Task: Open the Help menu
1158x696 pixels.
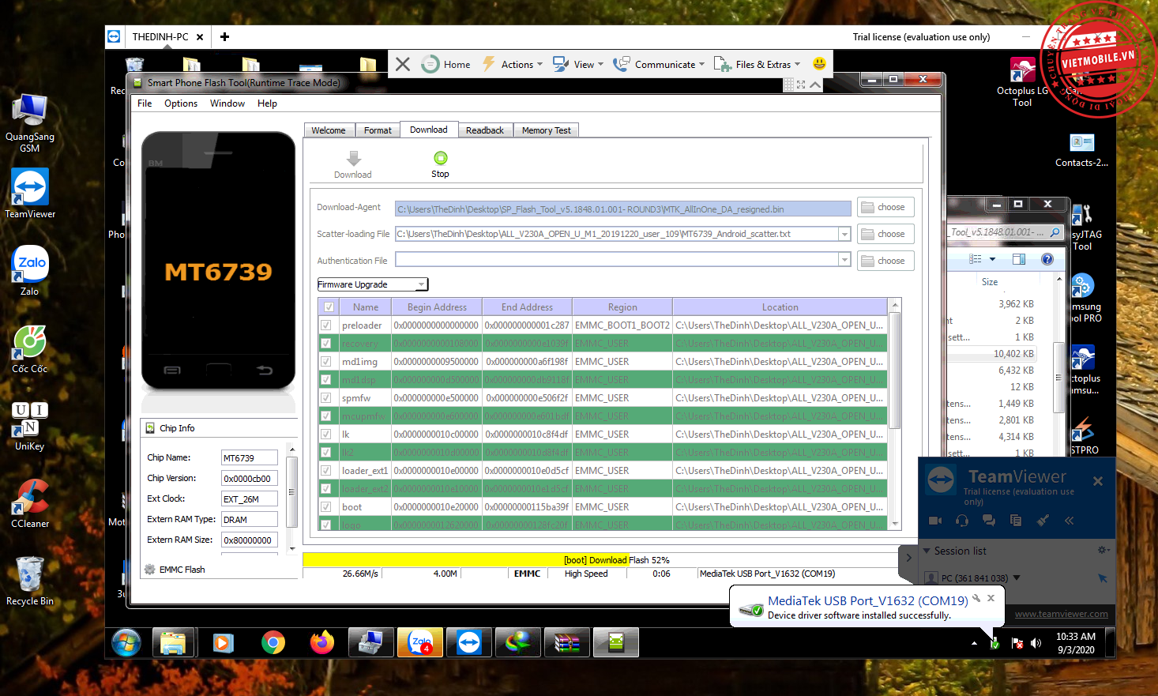Action: tap(267, 103)
